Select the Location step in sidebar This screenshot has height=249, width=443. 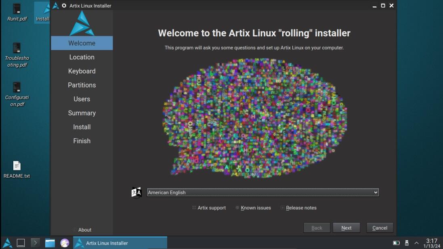pyautogui.click(x=82, y=57)
